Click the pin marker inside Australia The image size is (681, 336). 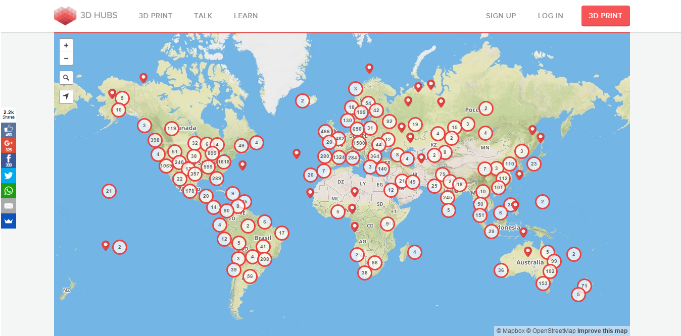[528, 251]
